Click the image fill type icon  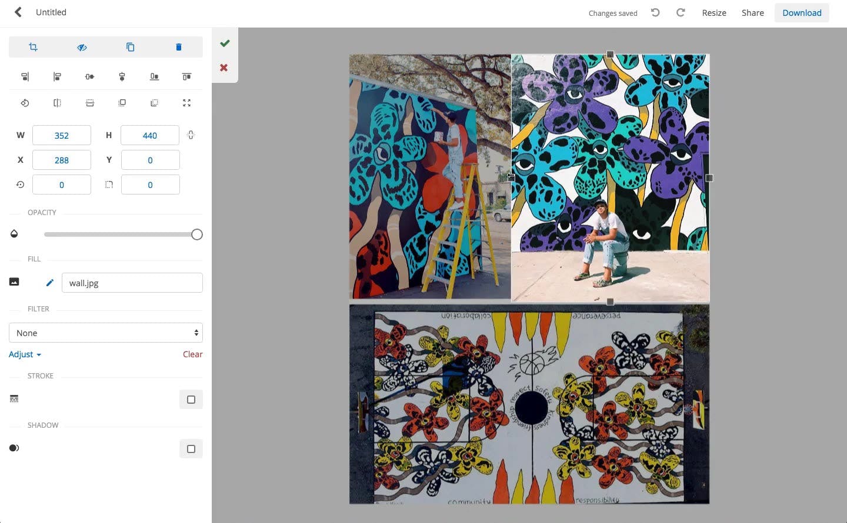(x=14, y=282)
